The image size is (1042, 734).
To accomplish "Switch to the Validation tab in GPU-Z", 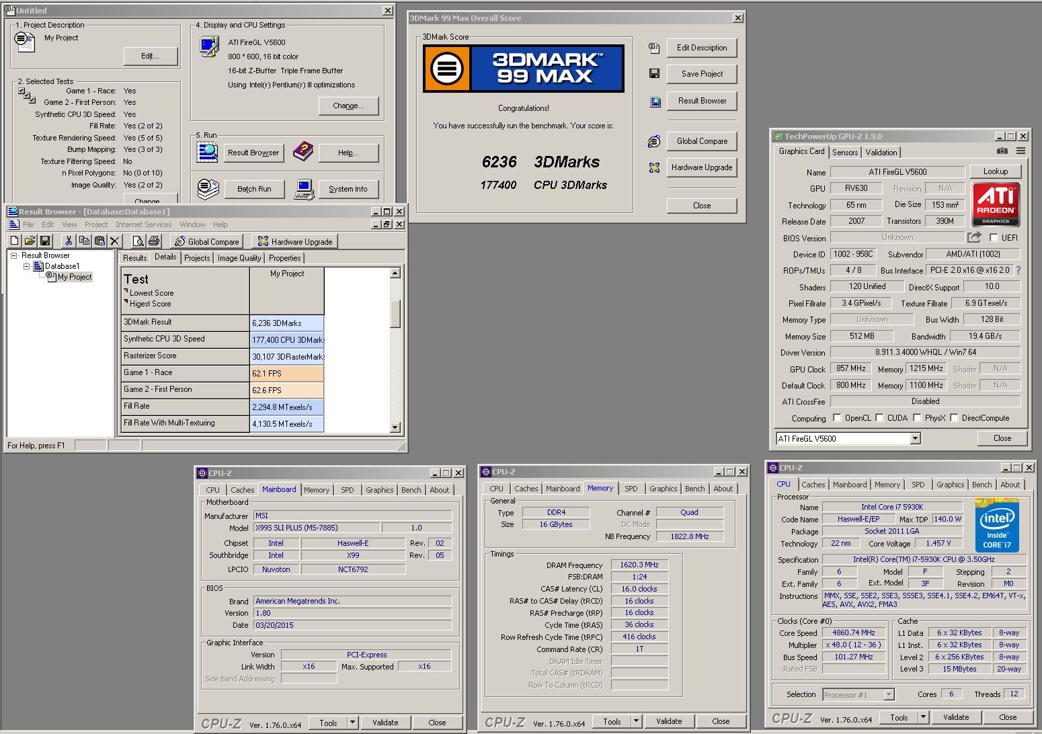I will click(x=881, y=153).
